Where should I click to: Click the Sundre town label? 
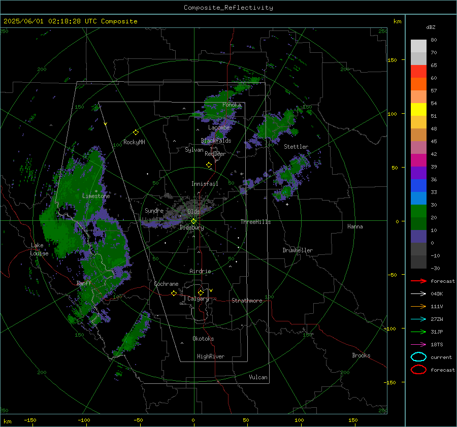(x=154, y=210)
